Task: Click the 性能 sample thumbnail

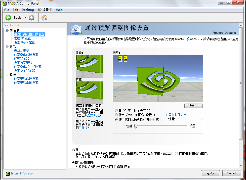Action: coord(90,66)
